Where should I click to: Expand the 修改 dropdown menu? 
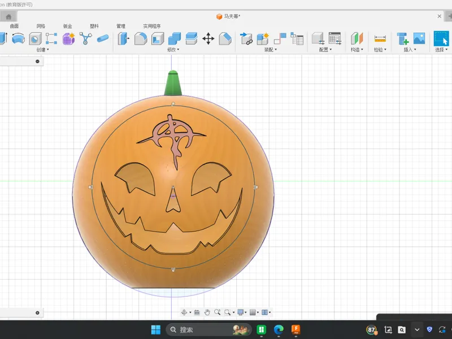(x=173, y=50)
